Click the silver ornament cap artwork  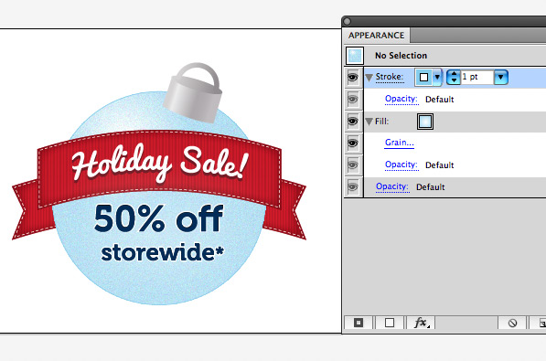193,92
